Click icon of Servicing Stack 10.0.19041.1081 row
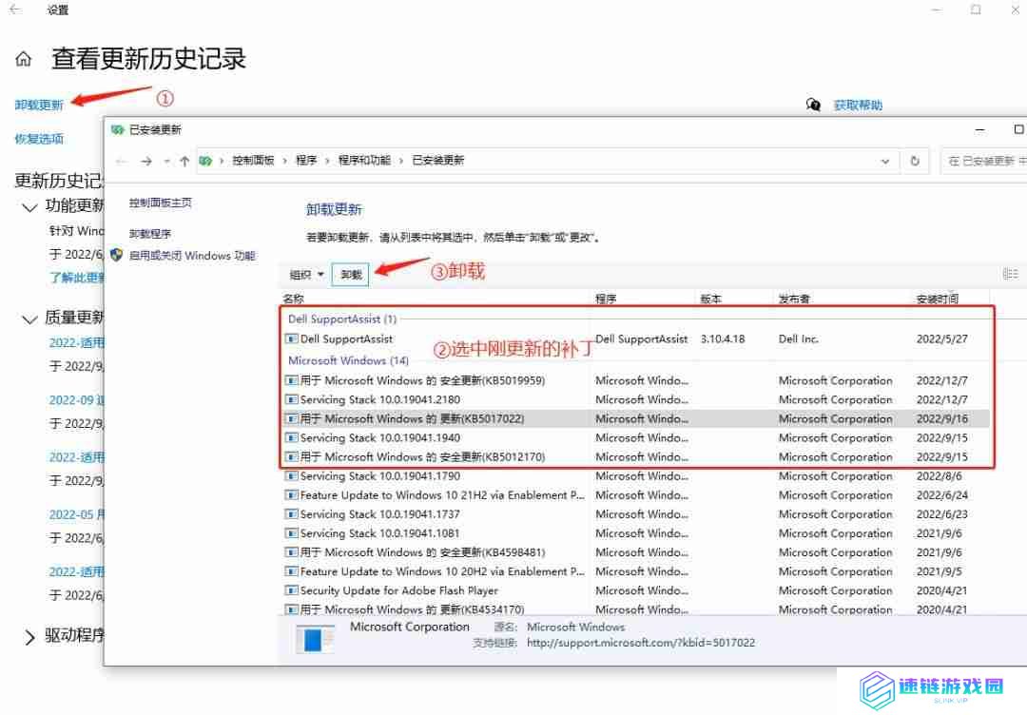Image resolution: width=1027 pixels, height=715 pixels. (292, 533)
